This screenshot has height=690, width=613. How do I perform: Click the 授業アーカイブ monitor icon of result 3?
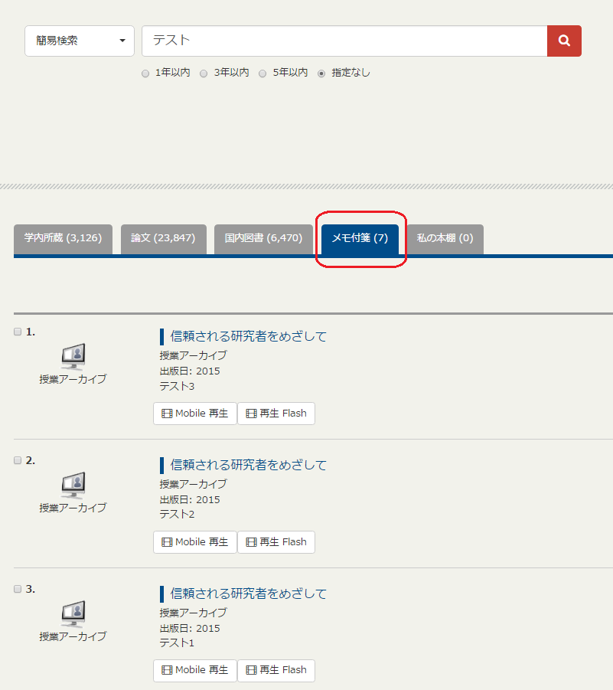(x=73, y=614)
